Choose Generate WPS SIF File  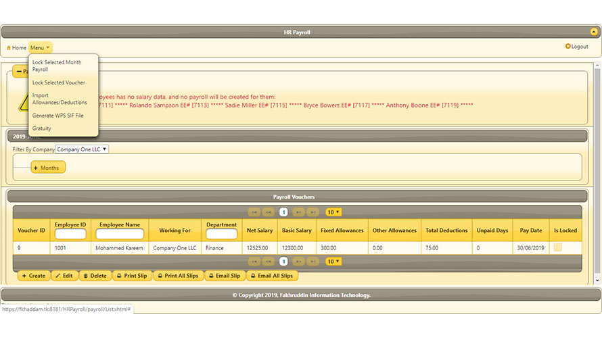pos(64,116)
